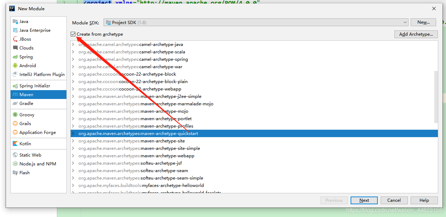Click the Cancel button
The height and width of the screenshot is (217, 446).
(x=394, y=200)
